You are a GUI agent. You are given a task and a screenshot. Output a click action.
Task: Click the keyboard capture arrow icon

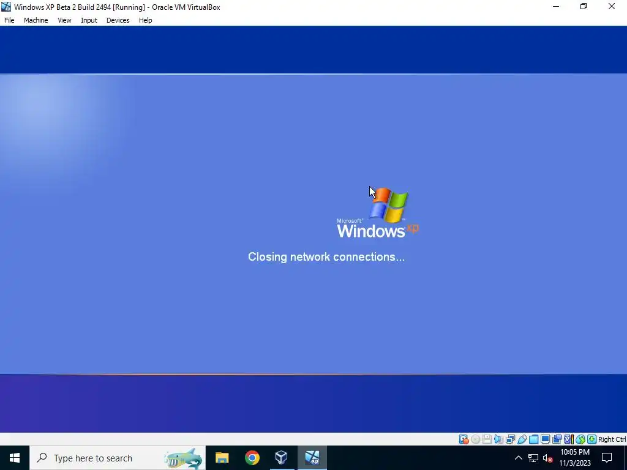click(x=592, y=439)
